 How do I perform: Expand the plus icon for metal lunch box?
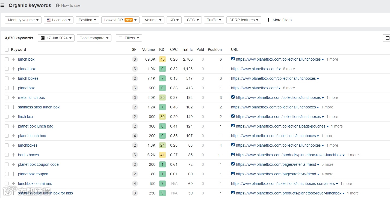point(13,97)
